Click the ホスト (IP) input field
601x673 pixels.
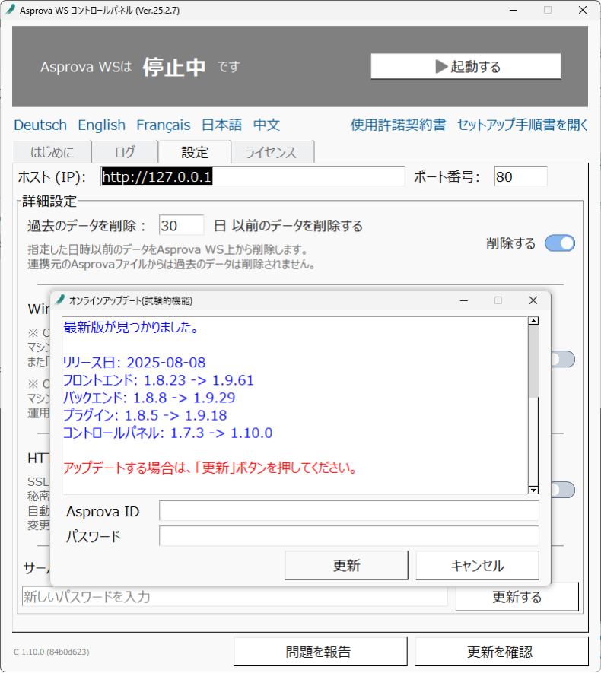[253, 176]
